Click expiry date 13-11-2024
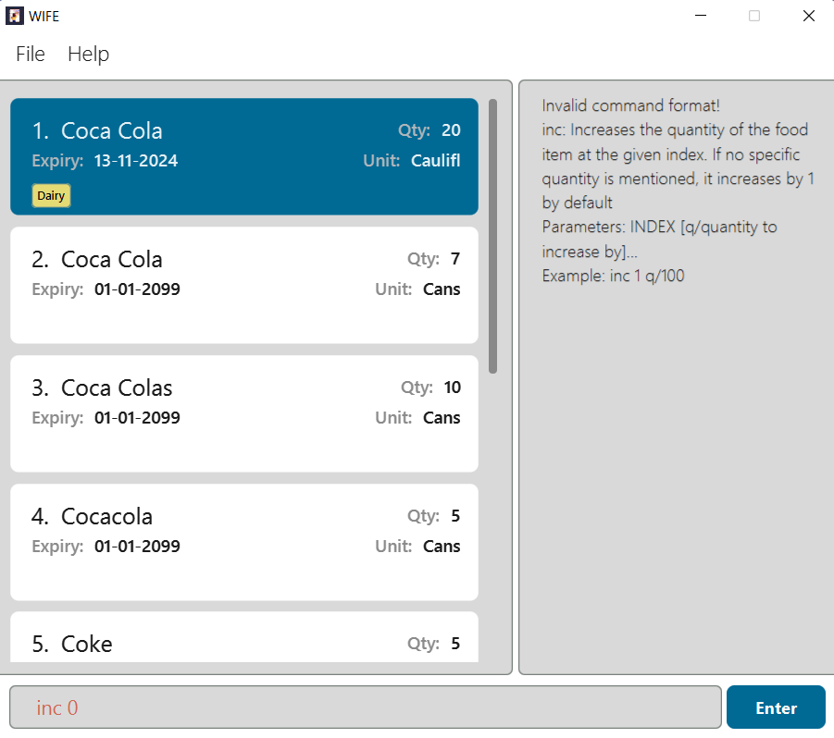The image size is (834, 738). pos(136,161)
